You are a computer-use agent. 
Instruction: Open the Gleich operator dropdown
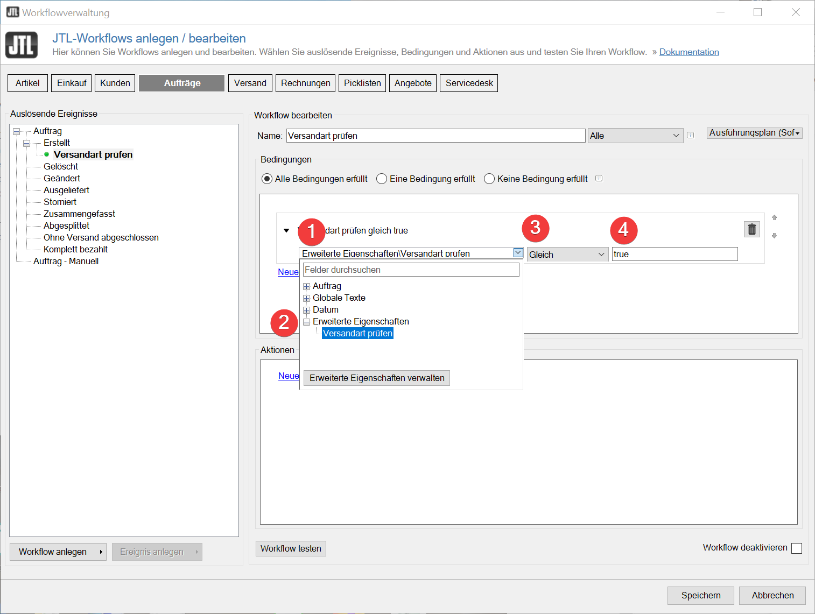click(567, 255)
